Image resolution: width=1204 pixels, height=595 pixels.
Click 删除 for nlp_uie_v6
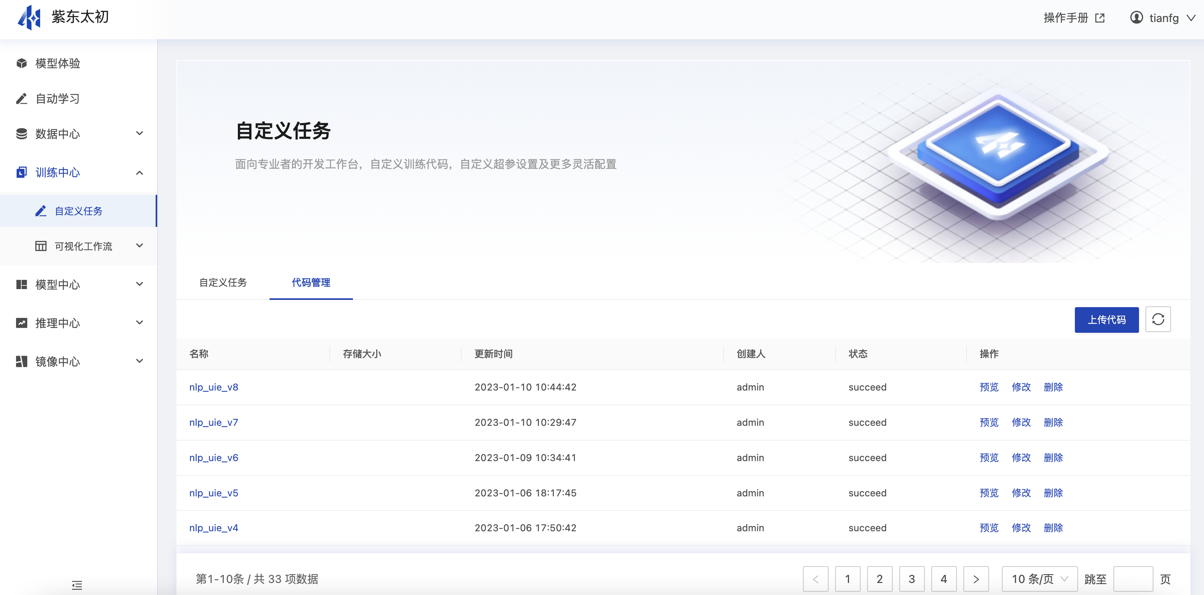pos(1054,457)
